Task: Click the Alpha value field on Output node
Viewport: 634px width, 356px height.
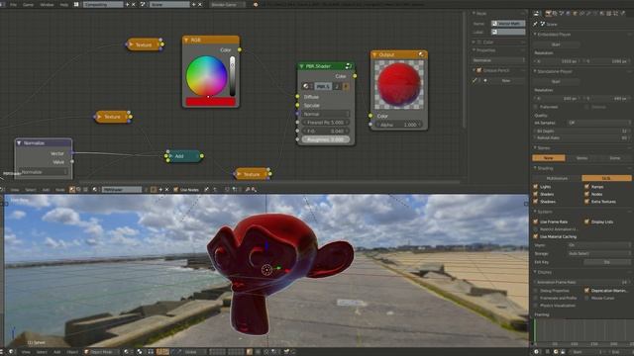Action: pyautogui.click(x=398, y=125)
